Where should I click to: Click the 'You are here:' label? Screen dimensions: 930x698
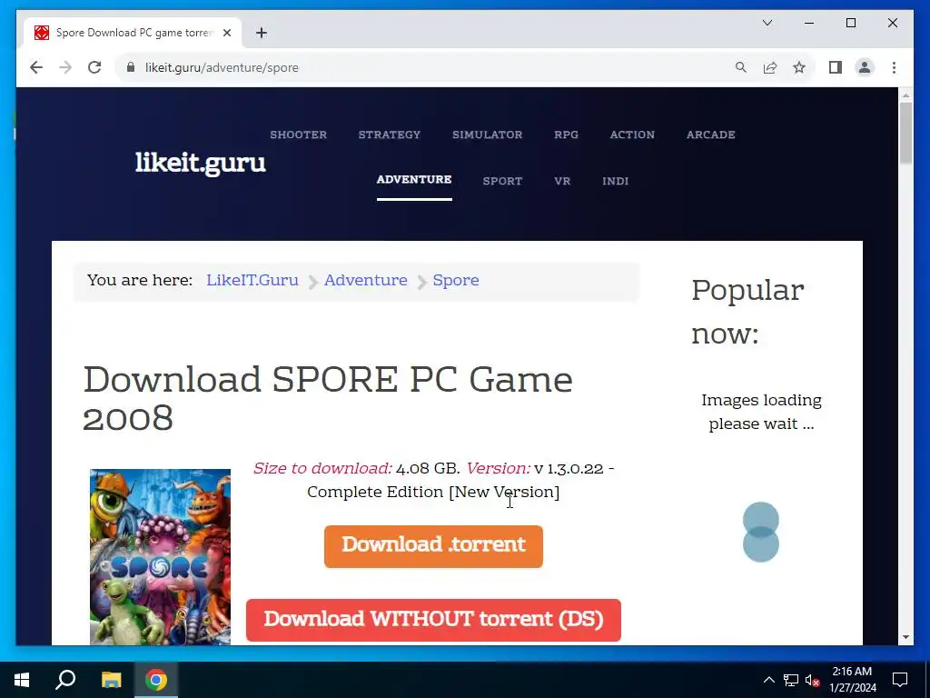140,280
